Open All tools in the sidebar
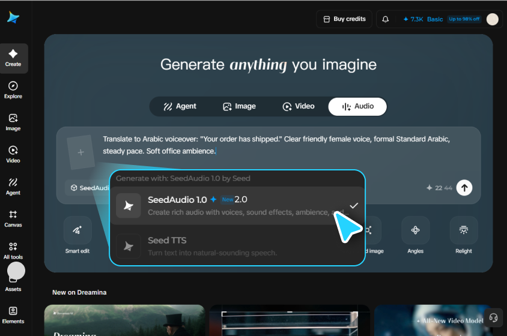The image size is (507, 336). tap(13, 251)
